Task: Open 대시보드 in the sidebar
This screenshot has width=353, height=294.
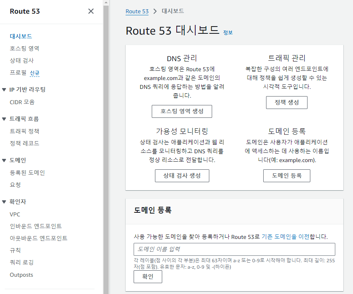Action: coord(21,36)
